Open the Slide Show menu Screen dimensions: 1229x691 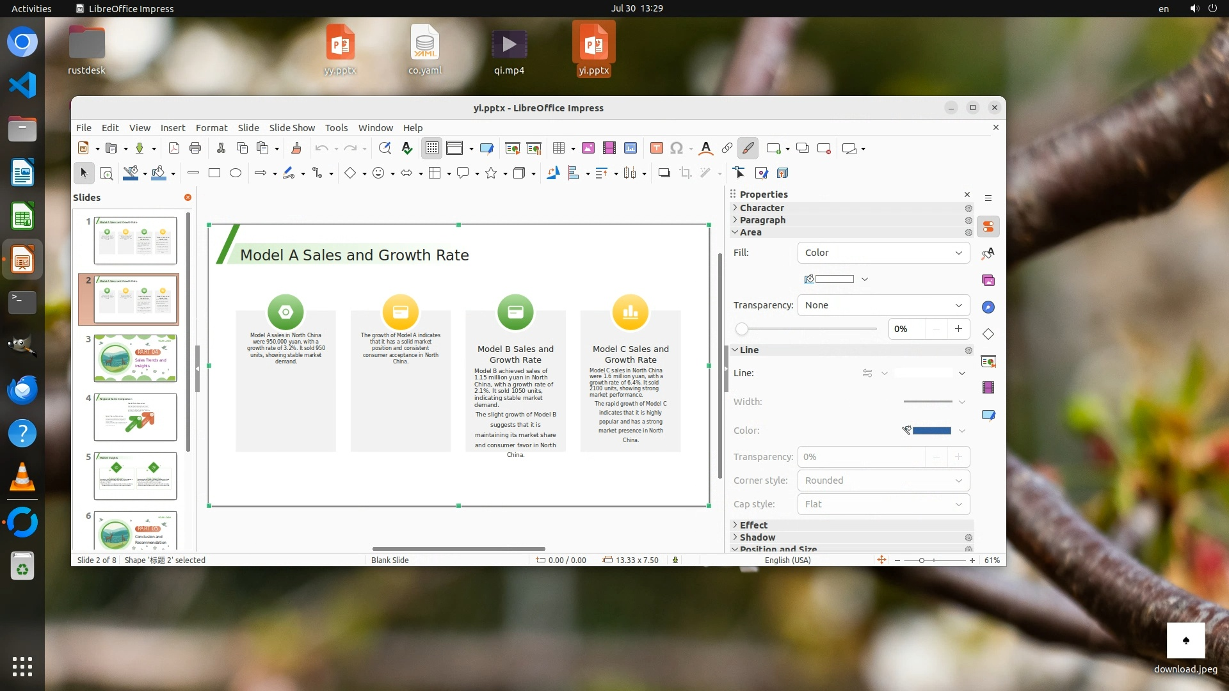tap(292, 128)
